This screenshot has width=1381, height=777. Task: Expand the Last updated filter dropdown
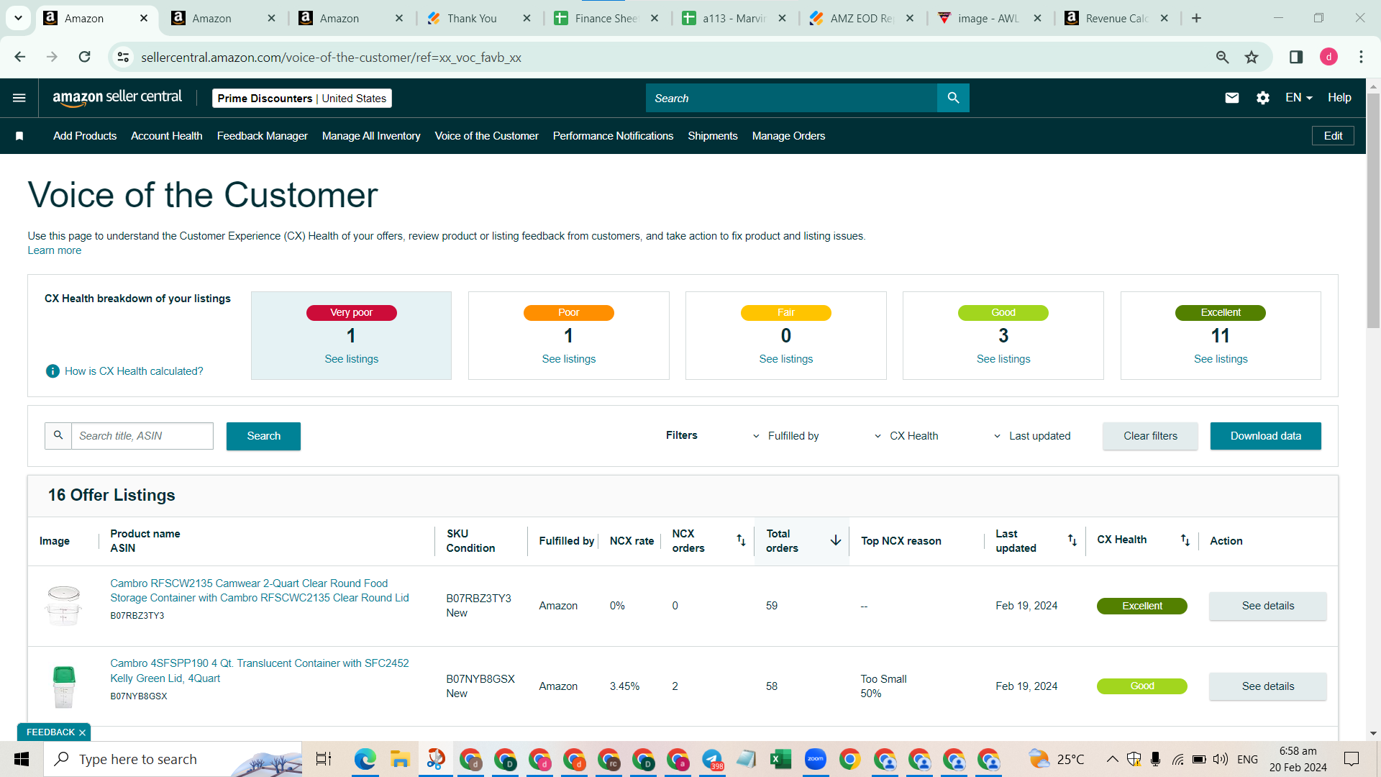[1031, 436]
